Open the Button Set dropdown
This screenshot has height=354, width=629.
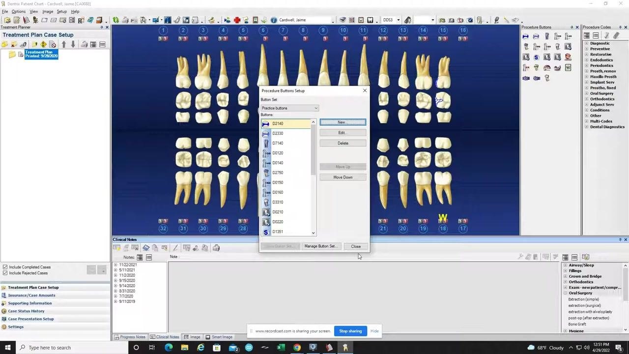tap(289, 108)
